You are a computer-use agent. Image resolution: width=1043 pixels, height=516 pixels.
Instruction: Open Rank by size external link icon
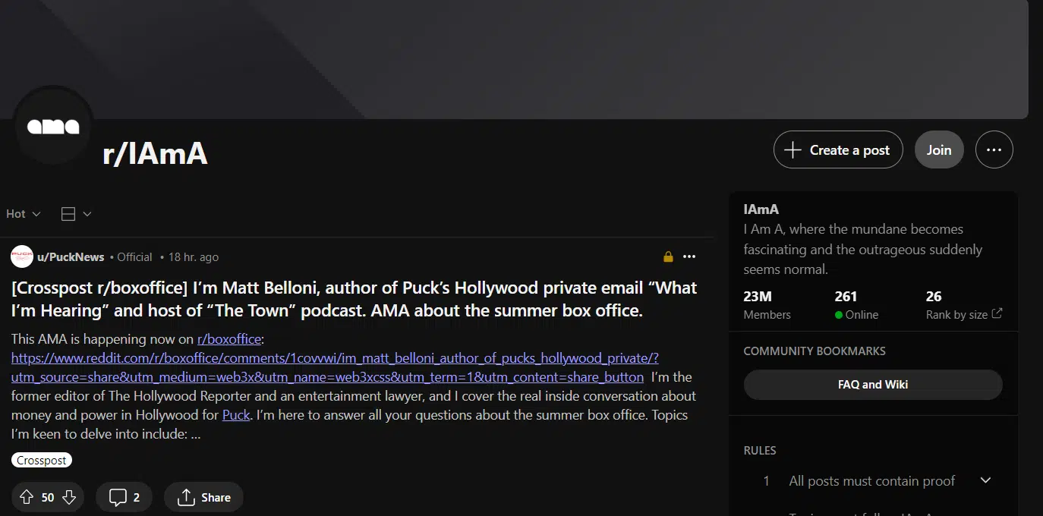997,313
